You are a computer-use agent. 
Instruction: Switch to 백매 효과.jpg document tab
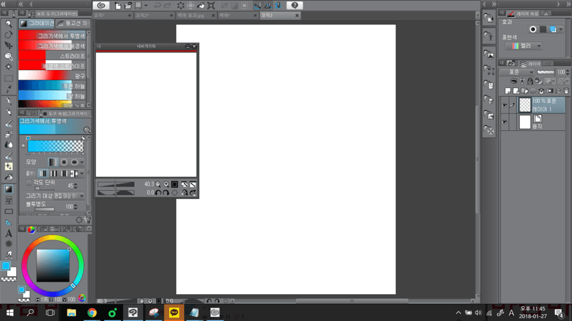coord(196,15)
